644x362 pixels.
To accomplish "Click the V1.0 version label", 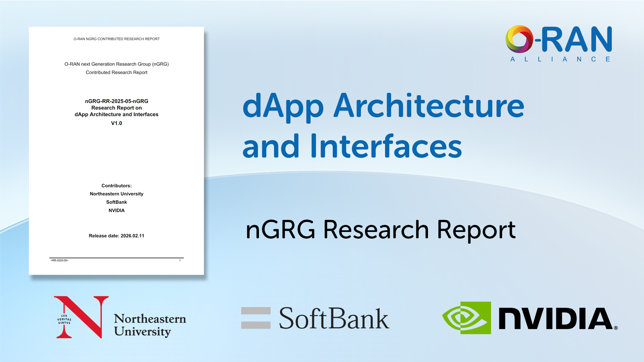I will [x=116, y=123].
